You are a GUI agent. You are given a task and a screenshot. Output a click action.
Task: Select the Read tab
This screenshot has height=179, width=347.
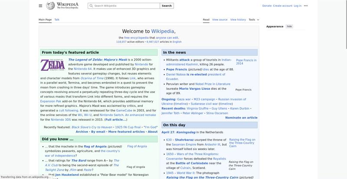pyautogui.click(x=206, y=19)
